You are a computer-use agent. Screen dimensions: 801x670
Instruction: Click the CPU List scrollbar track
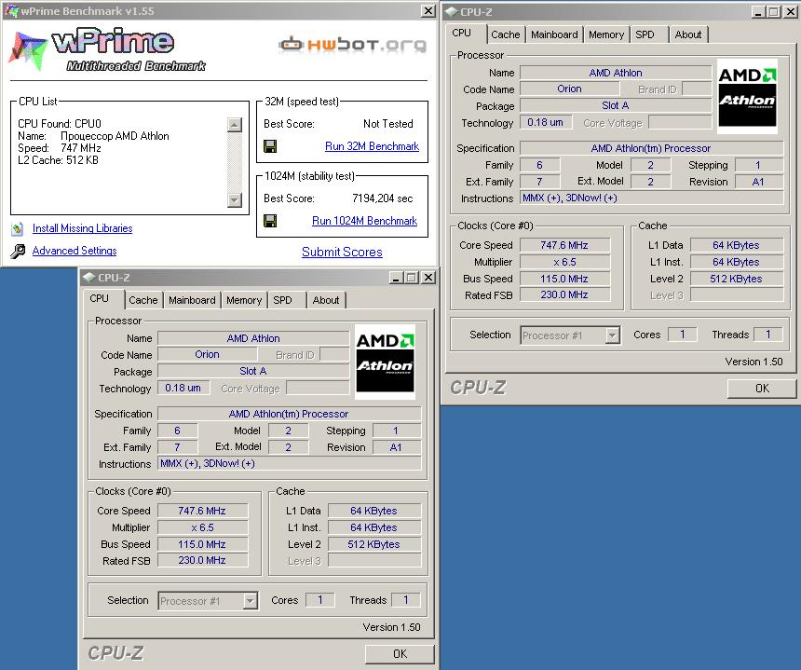[x=235, y=162]
